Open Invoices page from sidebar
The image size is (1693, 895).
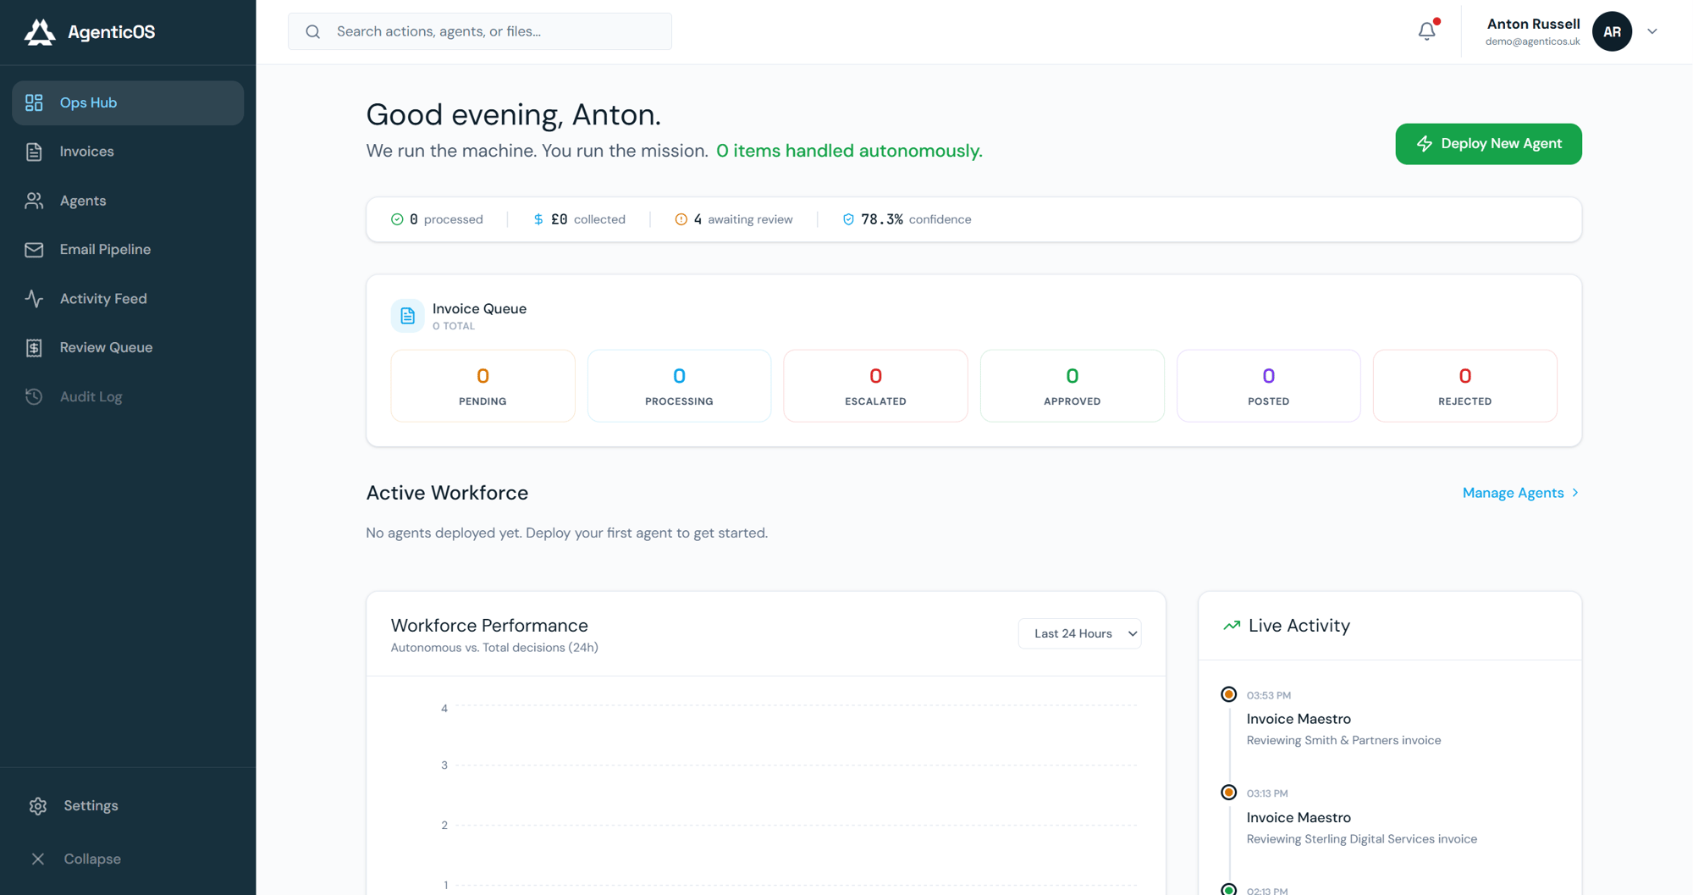128,152
